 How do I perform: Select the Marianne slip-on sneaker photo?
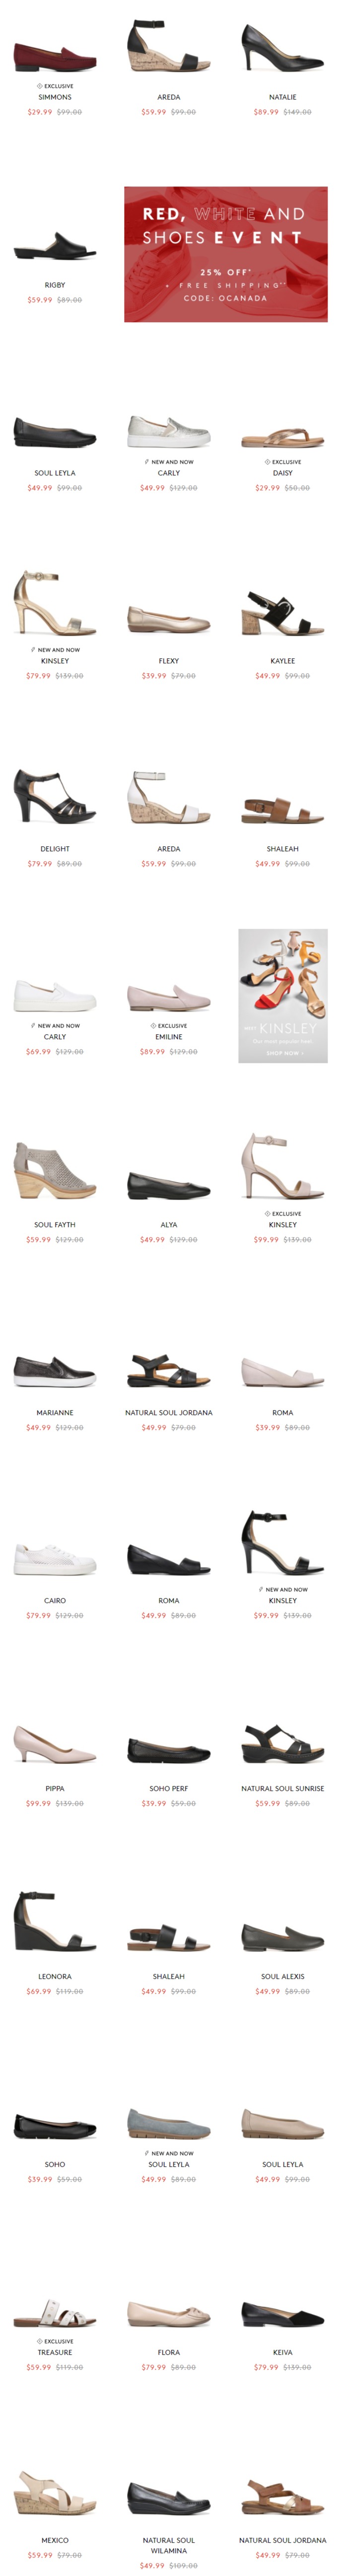point(55,1371)
